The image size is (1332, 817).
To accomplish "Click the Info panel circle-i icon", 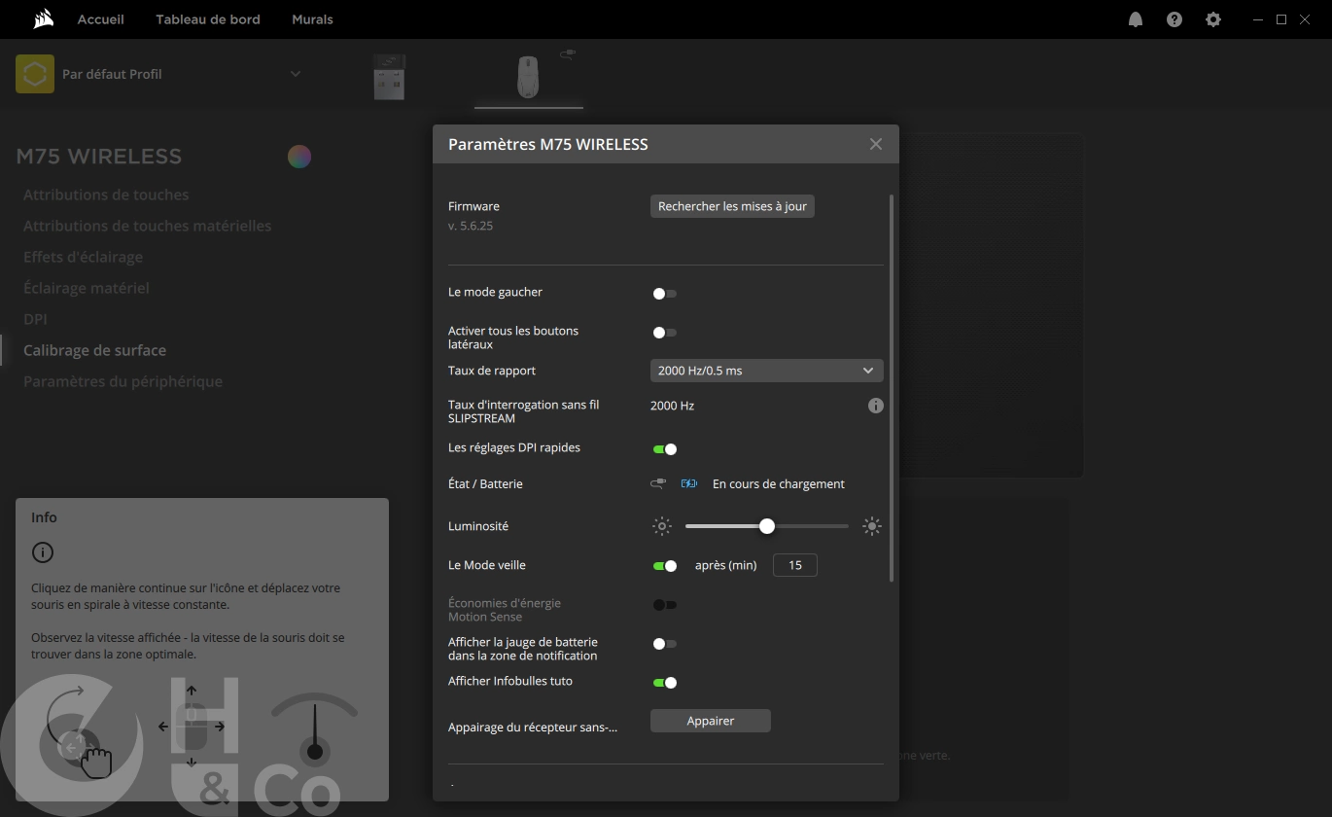I will [43, 552].
